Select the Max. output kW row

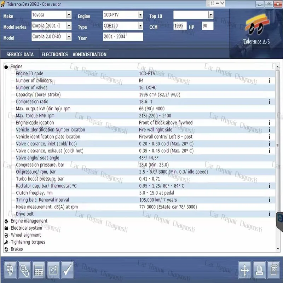(145, 109)
